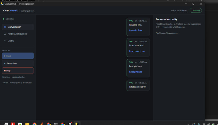Click the Start session button

pyautogui.click(x=18, y=56)
